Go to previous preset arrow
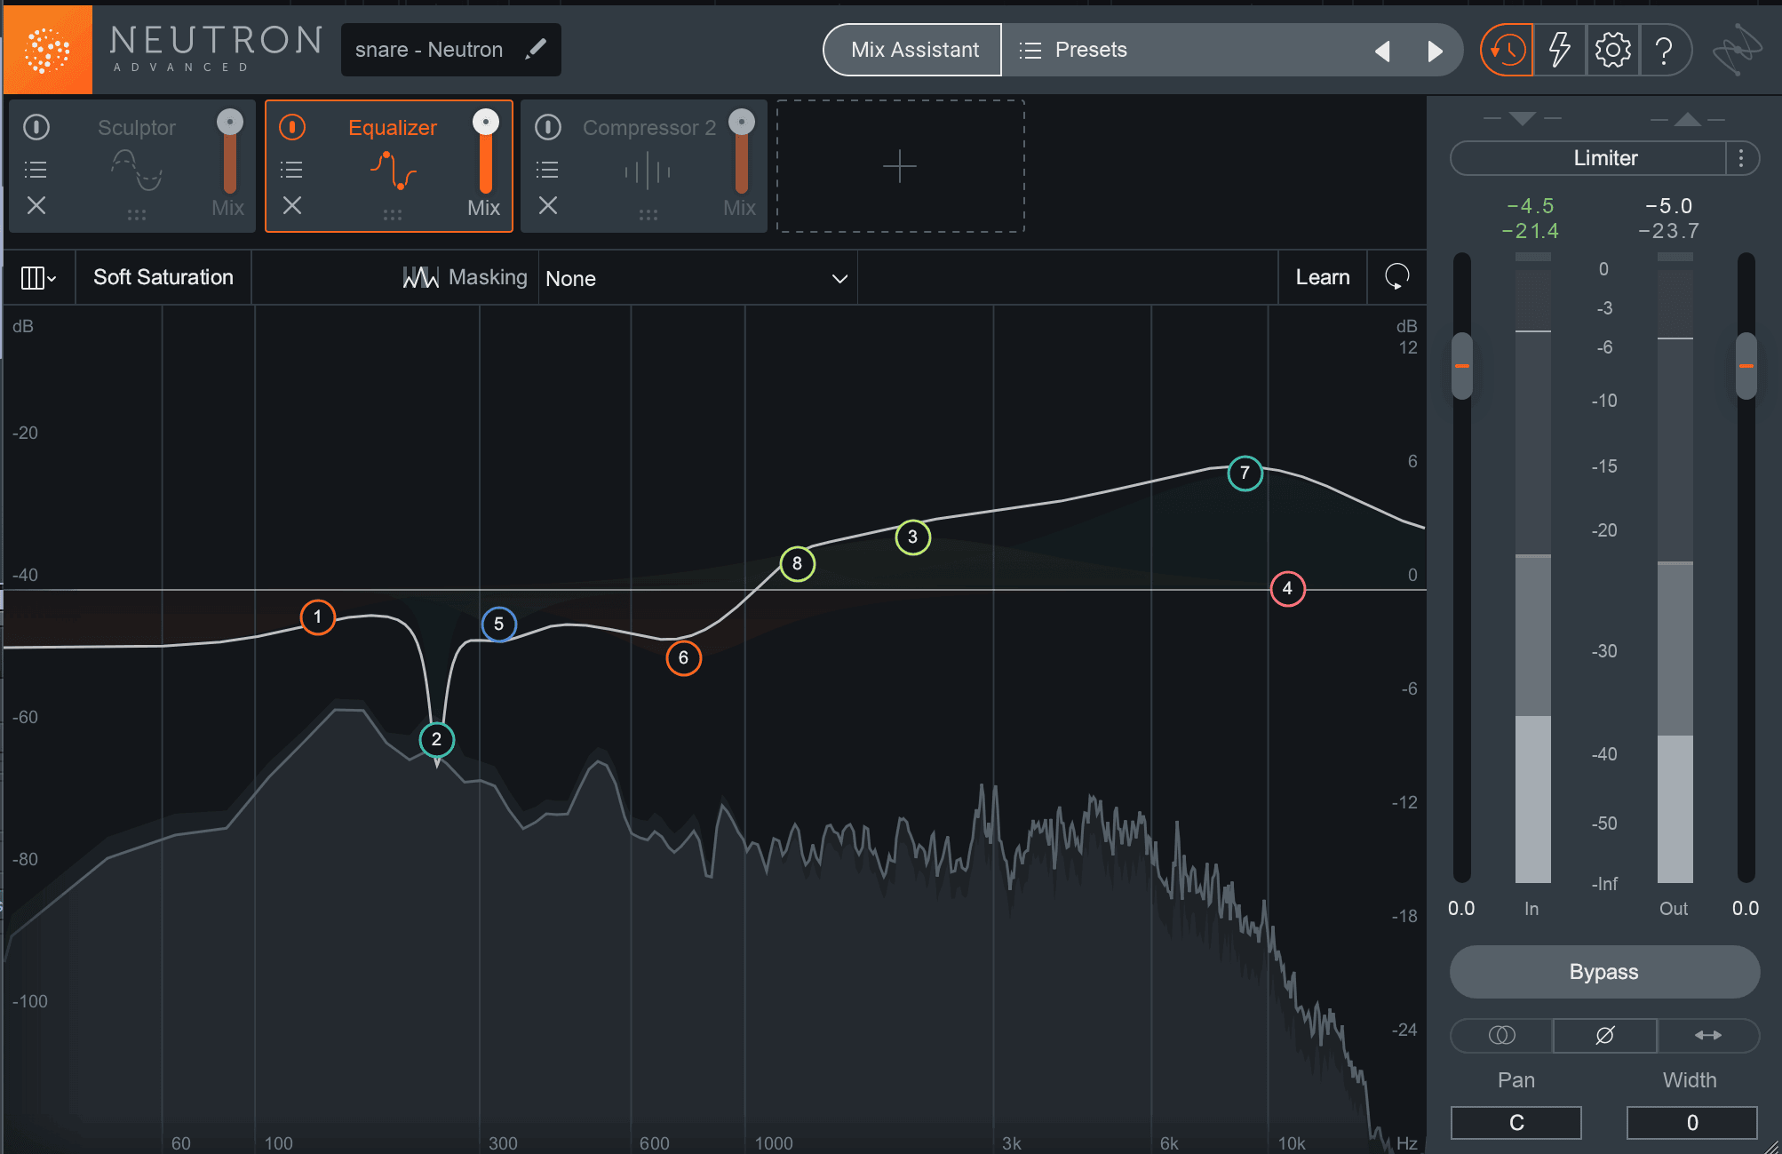Image resolution: width=1782 pixels, height=1154 pixels. tap(1382, 51)
